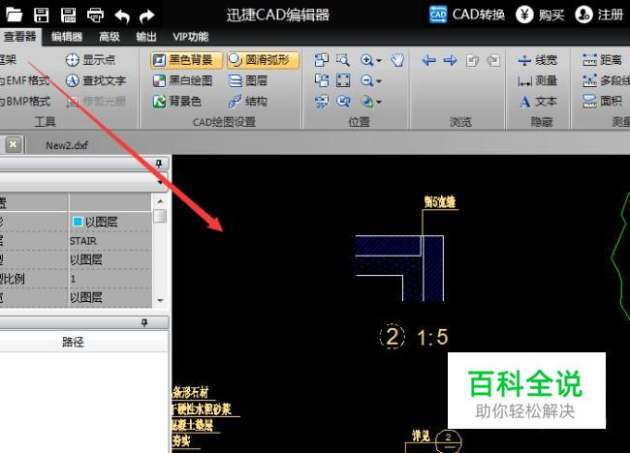Click the 显示点 show points tool
630x453 pixels.
coord(91,60)
